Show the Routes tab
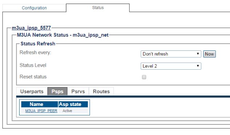 tap(101, 91)
